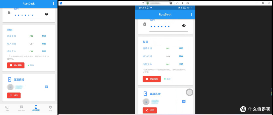The height and width of the screenshot is (115, 273).
Task: Toggle fullscreen in the remote window's toolbar
Action: tap(143, 3)
